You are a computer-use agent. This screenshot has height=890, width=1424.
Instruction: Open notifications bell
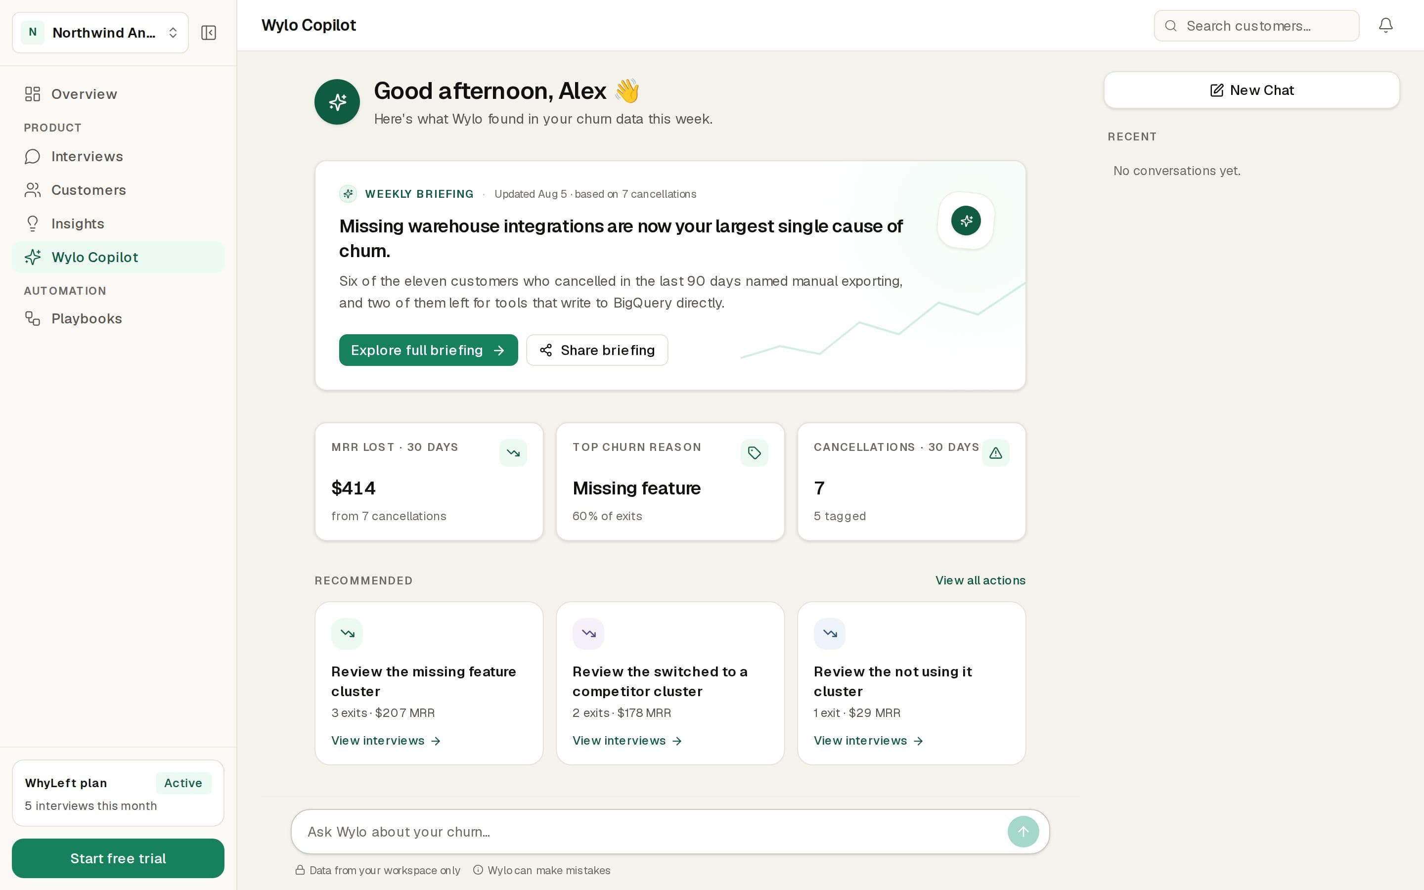pos(1386,25)
